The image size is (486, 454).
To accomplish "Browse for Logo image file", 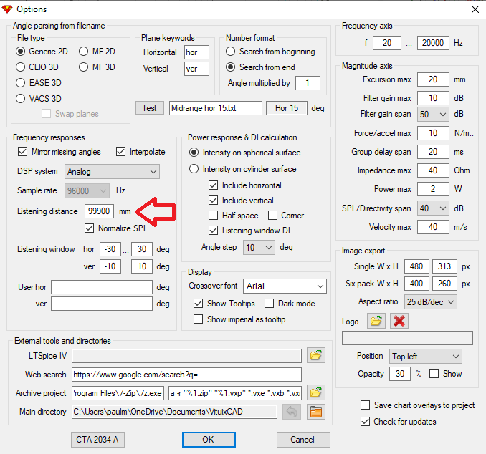I will [376, 321].
